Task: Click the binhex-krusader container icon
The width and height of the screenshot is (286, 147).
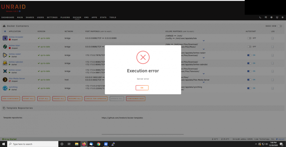Action: click(x=5, y=38)
